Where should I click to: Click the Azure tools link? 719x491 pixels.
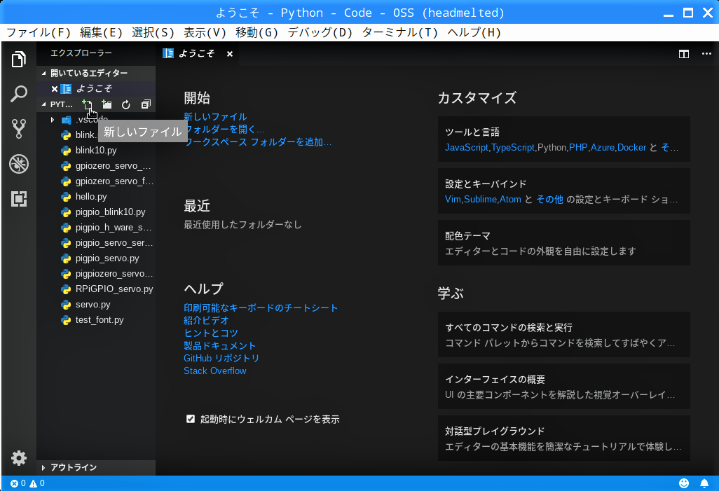(x=602, y=148)
